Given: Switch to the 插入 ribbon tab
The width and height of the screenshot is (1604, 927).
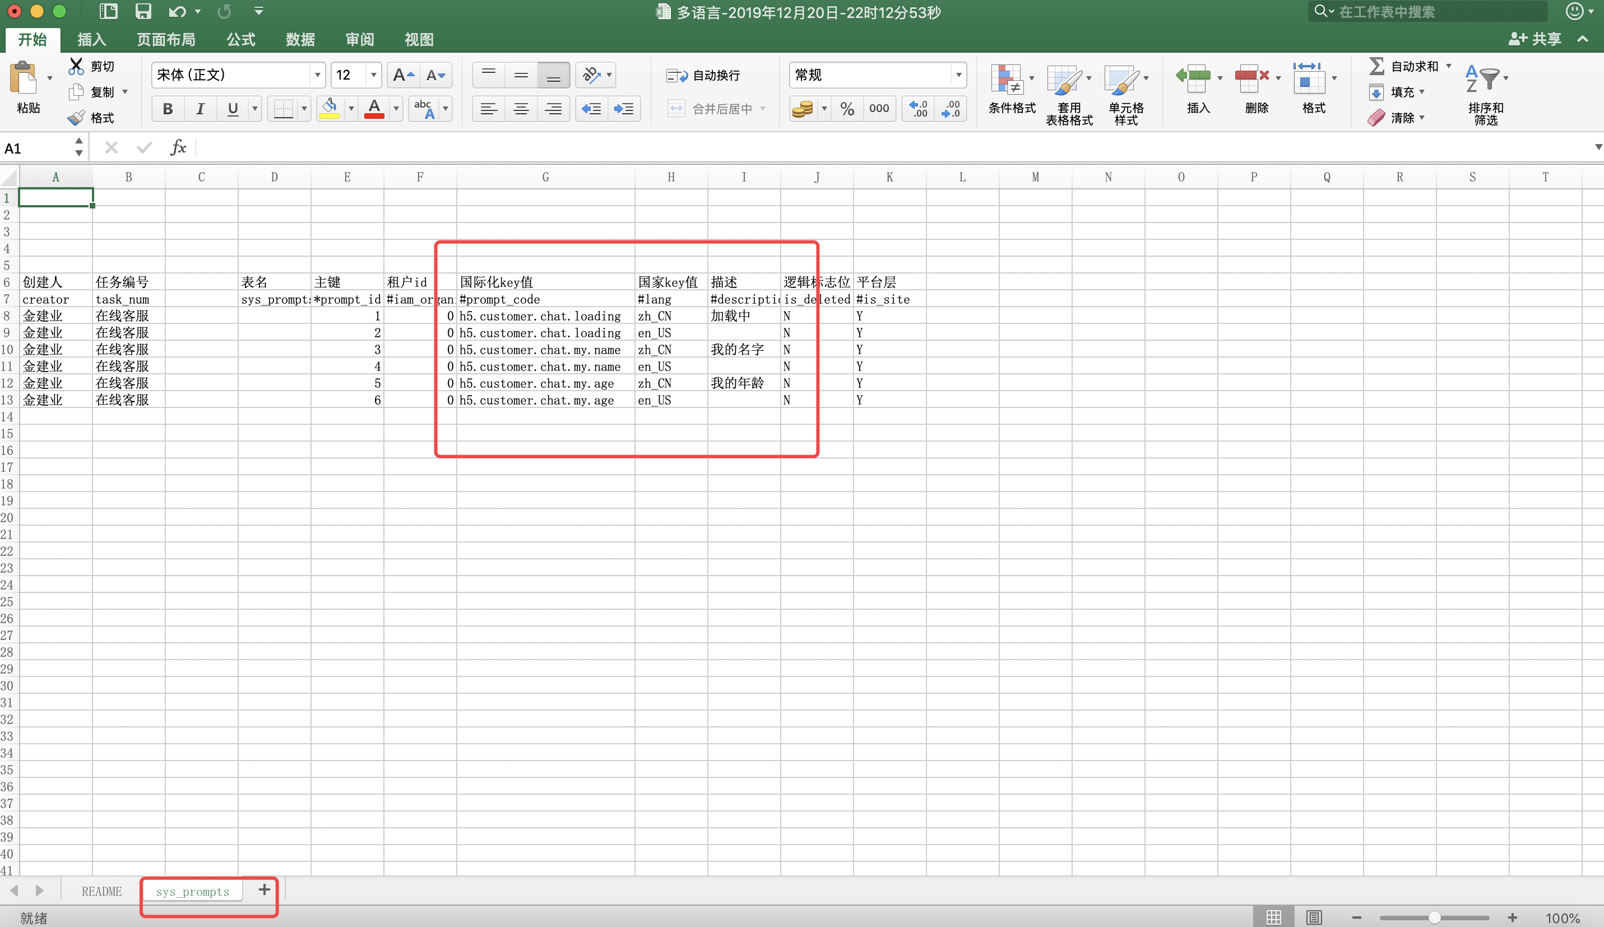Looking at the screenshot, I should coord(92,39).
